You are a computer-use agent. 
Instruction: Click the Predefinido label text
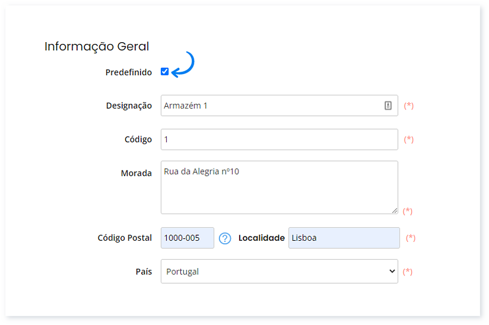pyautogui.click(x=128, y=72)
